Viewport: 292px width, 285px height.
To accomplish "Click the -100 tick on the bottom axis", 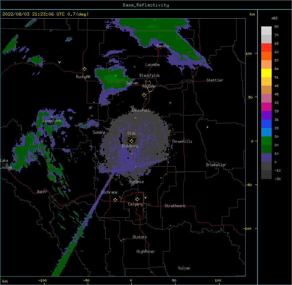I will pyautogui.click(x=42, y=280).
